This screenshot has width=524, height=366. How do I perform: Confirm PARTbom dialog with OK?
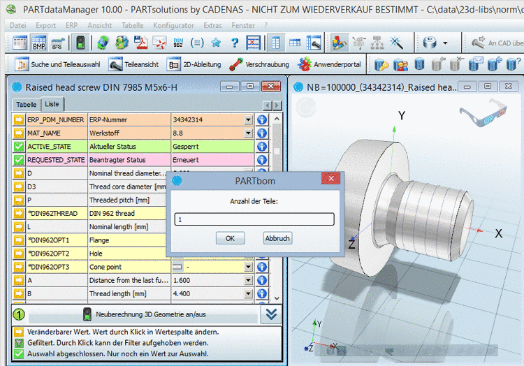click(230, 238)
